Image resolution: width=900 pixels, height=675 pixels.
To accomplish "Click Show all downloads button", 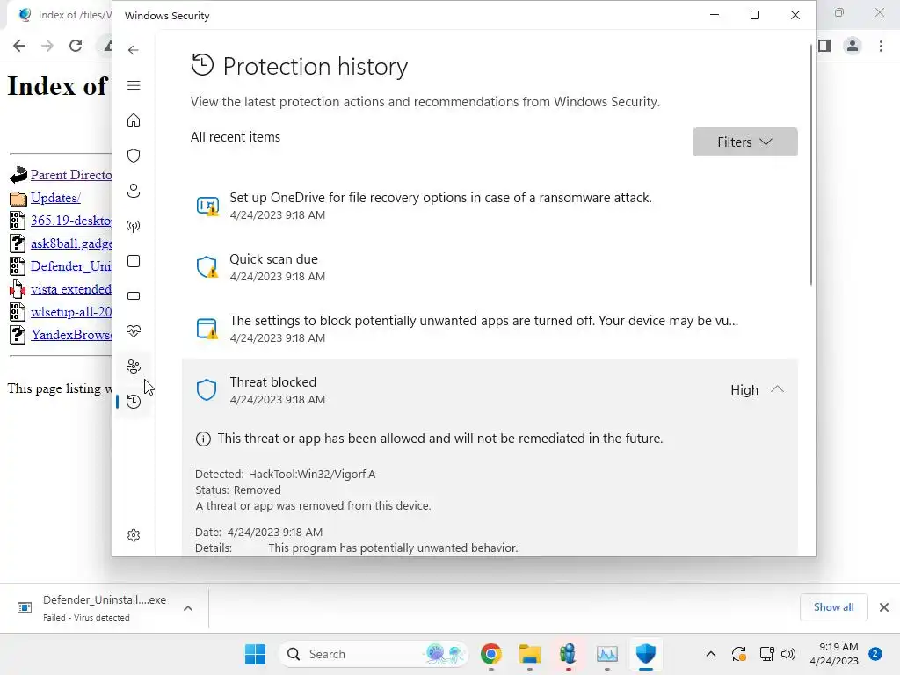I will coord(833,607).
